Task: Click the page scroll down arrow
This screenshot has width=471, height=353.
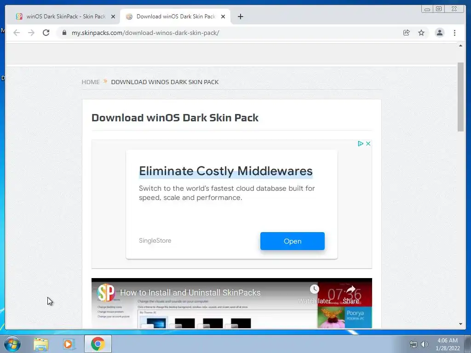Action: [460, 324]
